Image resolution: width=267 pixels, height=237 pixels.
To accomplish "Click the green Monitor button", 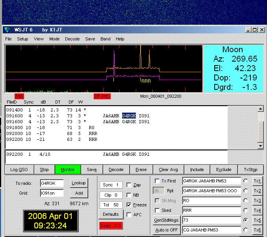I will click(x=67, y=170).
